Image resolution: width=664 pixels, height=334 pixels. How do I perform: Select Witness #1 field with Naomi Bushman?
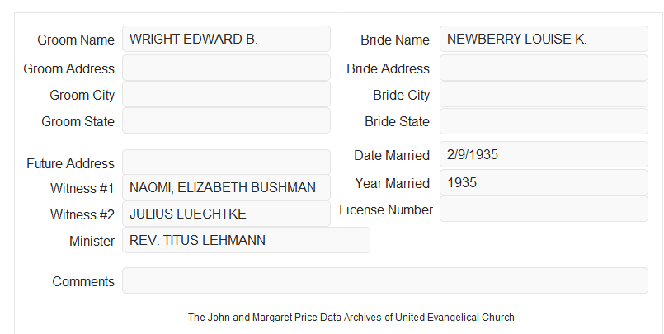click(x=226, y=187)
